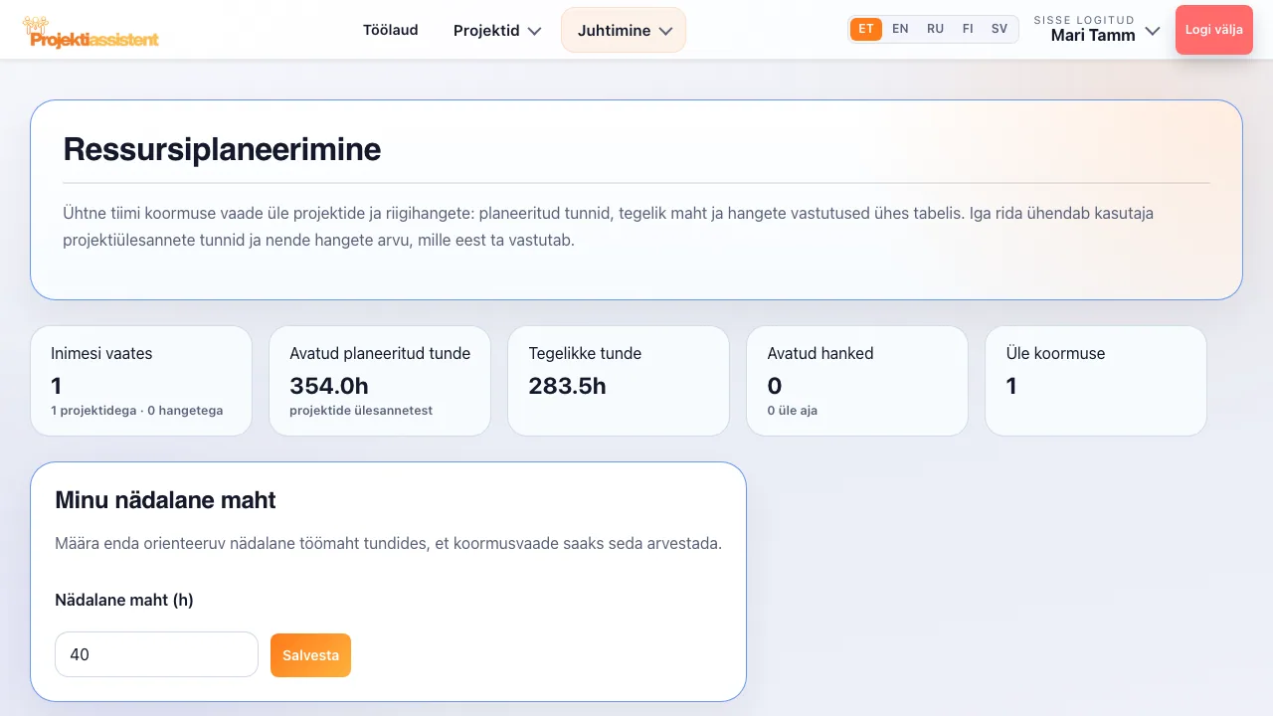Click the 'projektide ülesannetest' caption
This screenshot has height=716, width=1273.
tap(361, 410)
